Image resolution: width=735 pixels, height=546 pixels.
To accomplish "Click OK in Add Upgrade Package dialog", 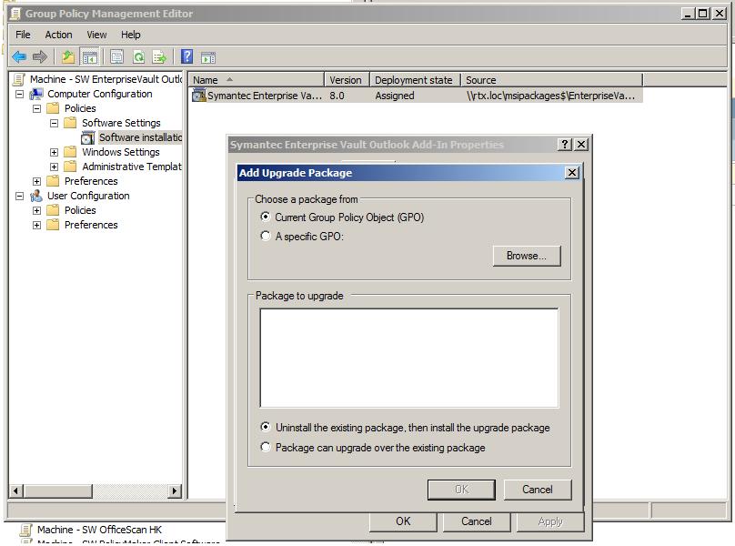I will pyautogui.click(x=461, y=490).
